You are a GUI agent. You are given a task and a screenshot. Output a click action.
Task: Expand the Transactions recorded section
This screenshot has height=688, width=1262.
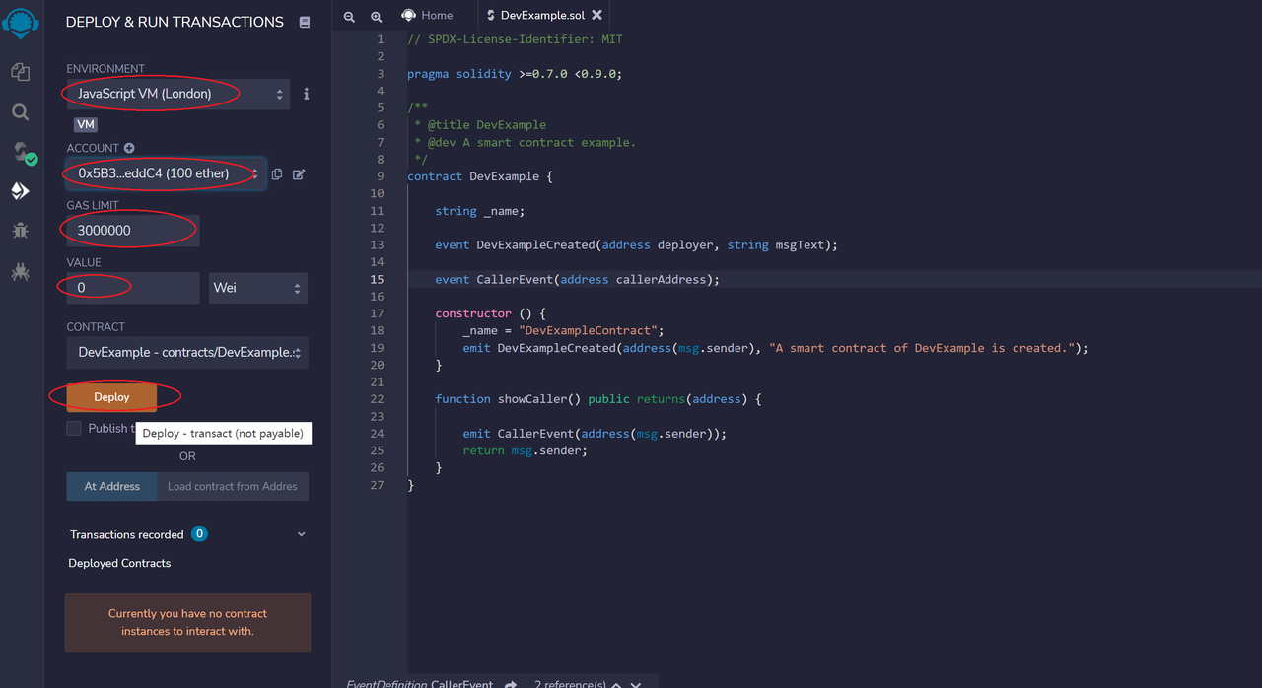pos(301,534)
